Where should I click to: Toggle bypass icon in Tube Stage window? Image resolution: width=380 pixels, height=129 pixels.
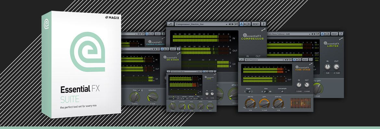tap(241, 60)
